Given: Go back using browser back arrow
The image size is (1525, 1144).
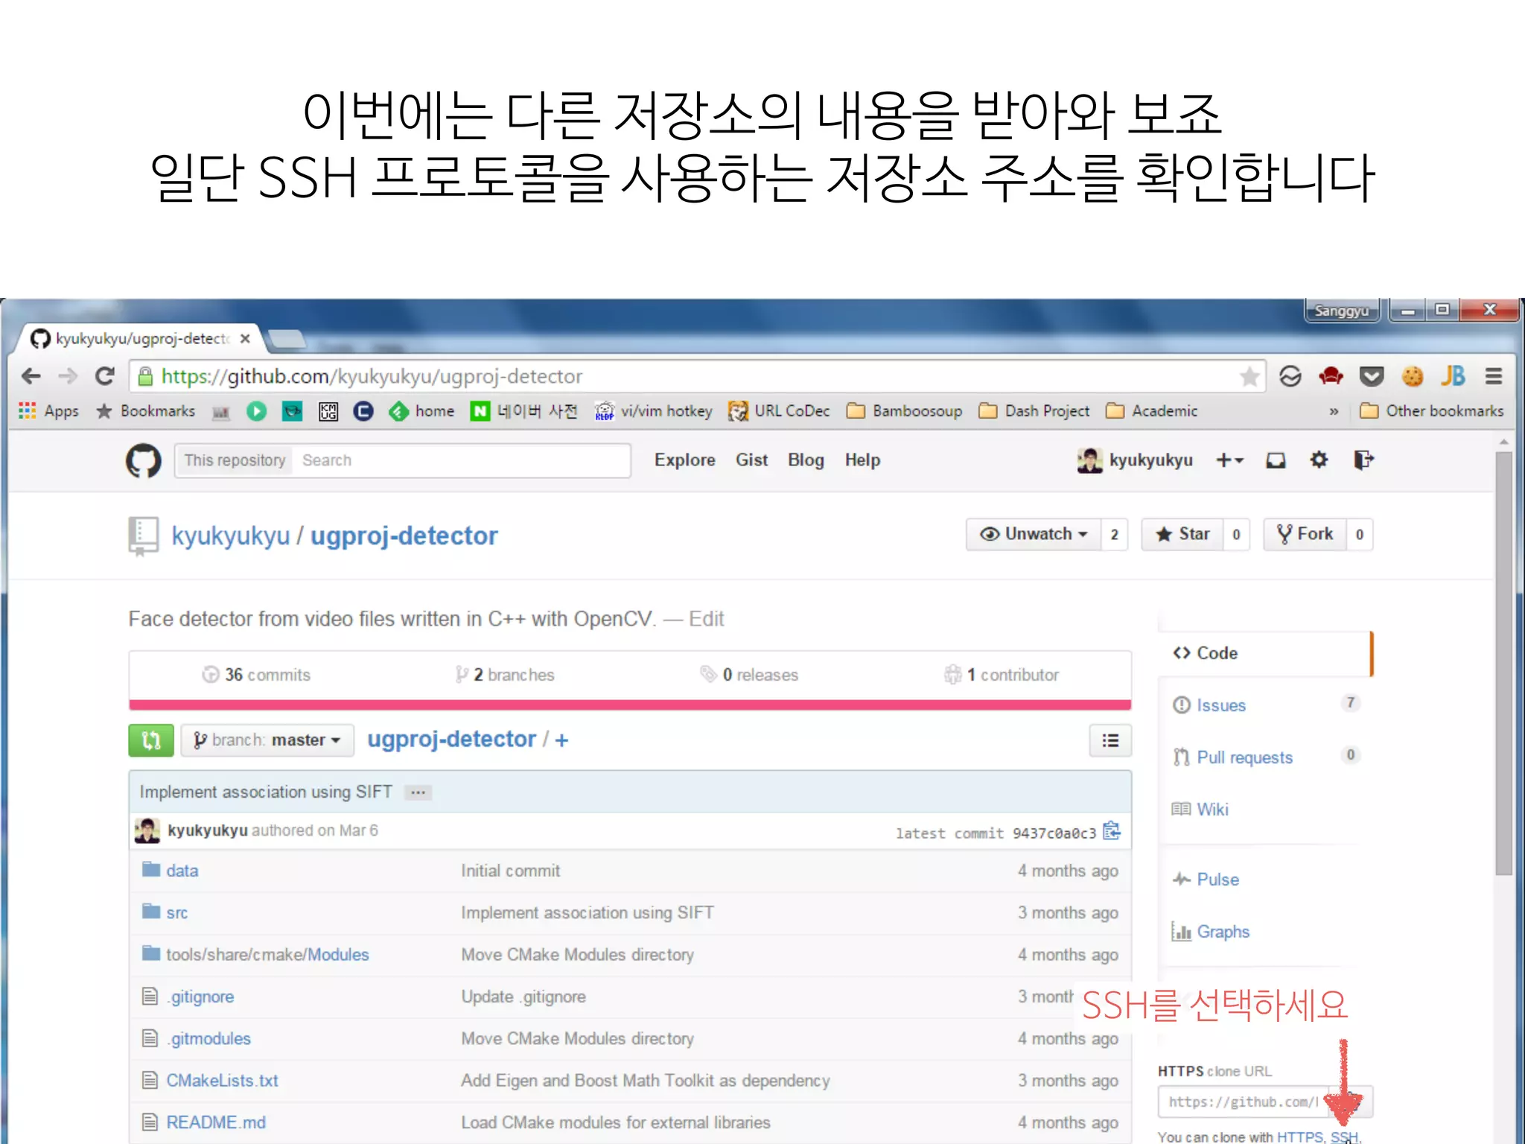Looking at the screenshot, I should (x=31, y=376).
